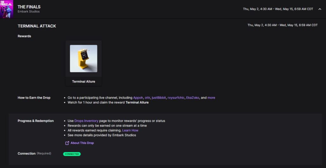Image resolution: width=326 pixels, height=168 pixels.
Task: Open the Drops Inventory page link
Action: [x=86, y=121]
